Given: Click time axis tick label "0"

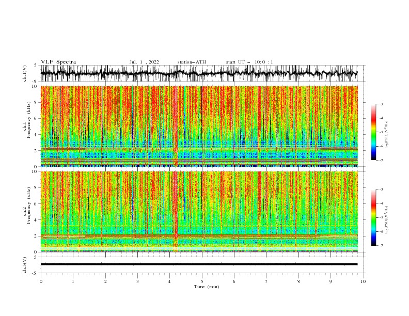Looking at the screenshot, I should click(x=41, y=281).
